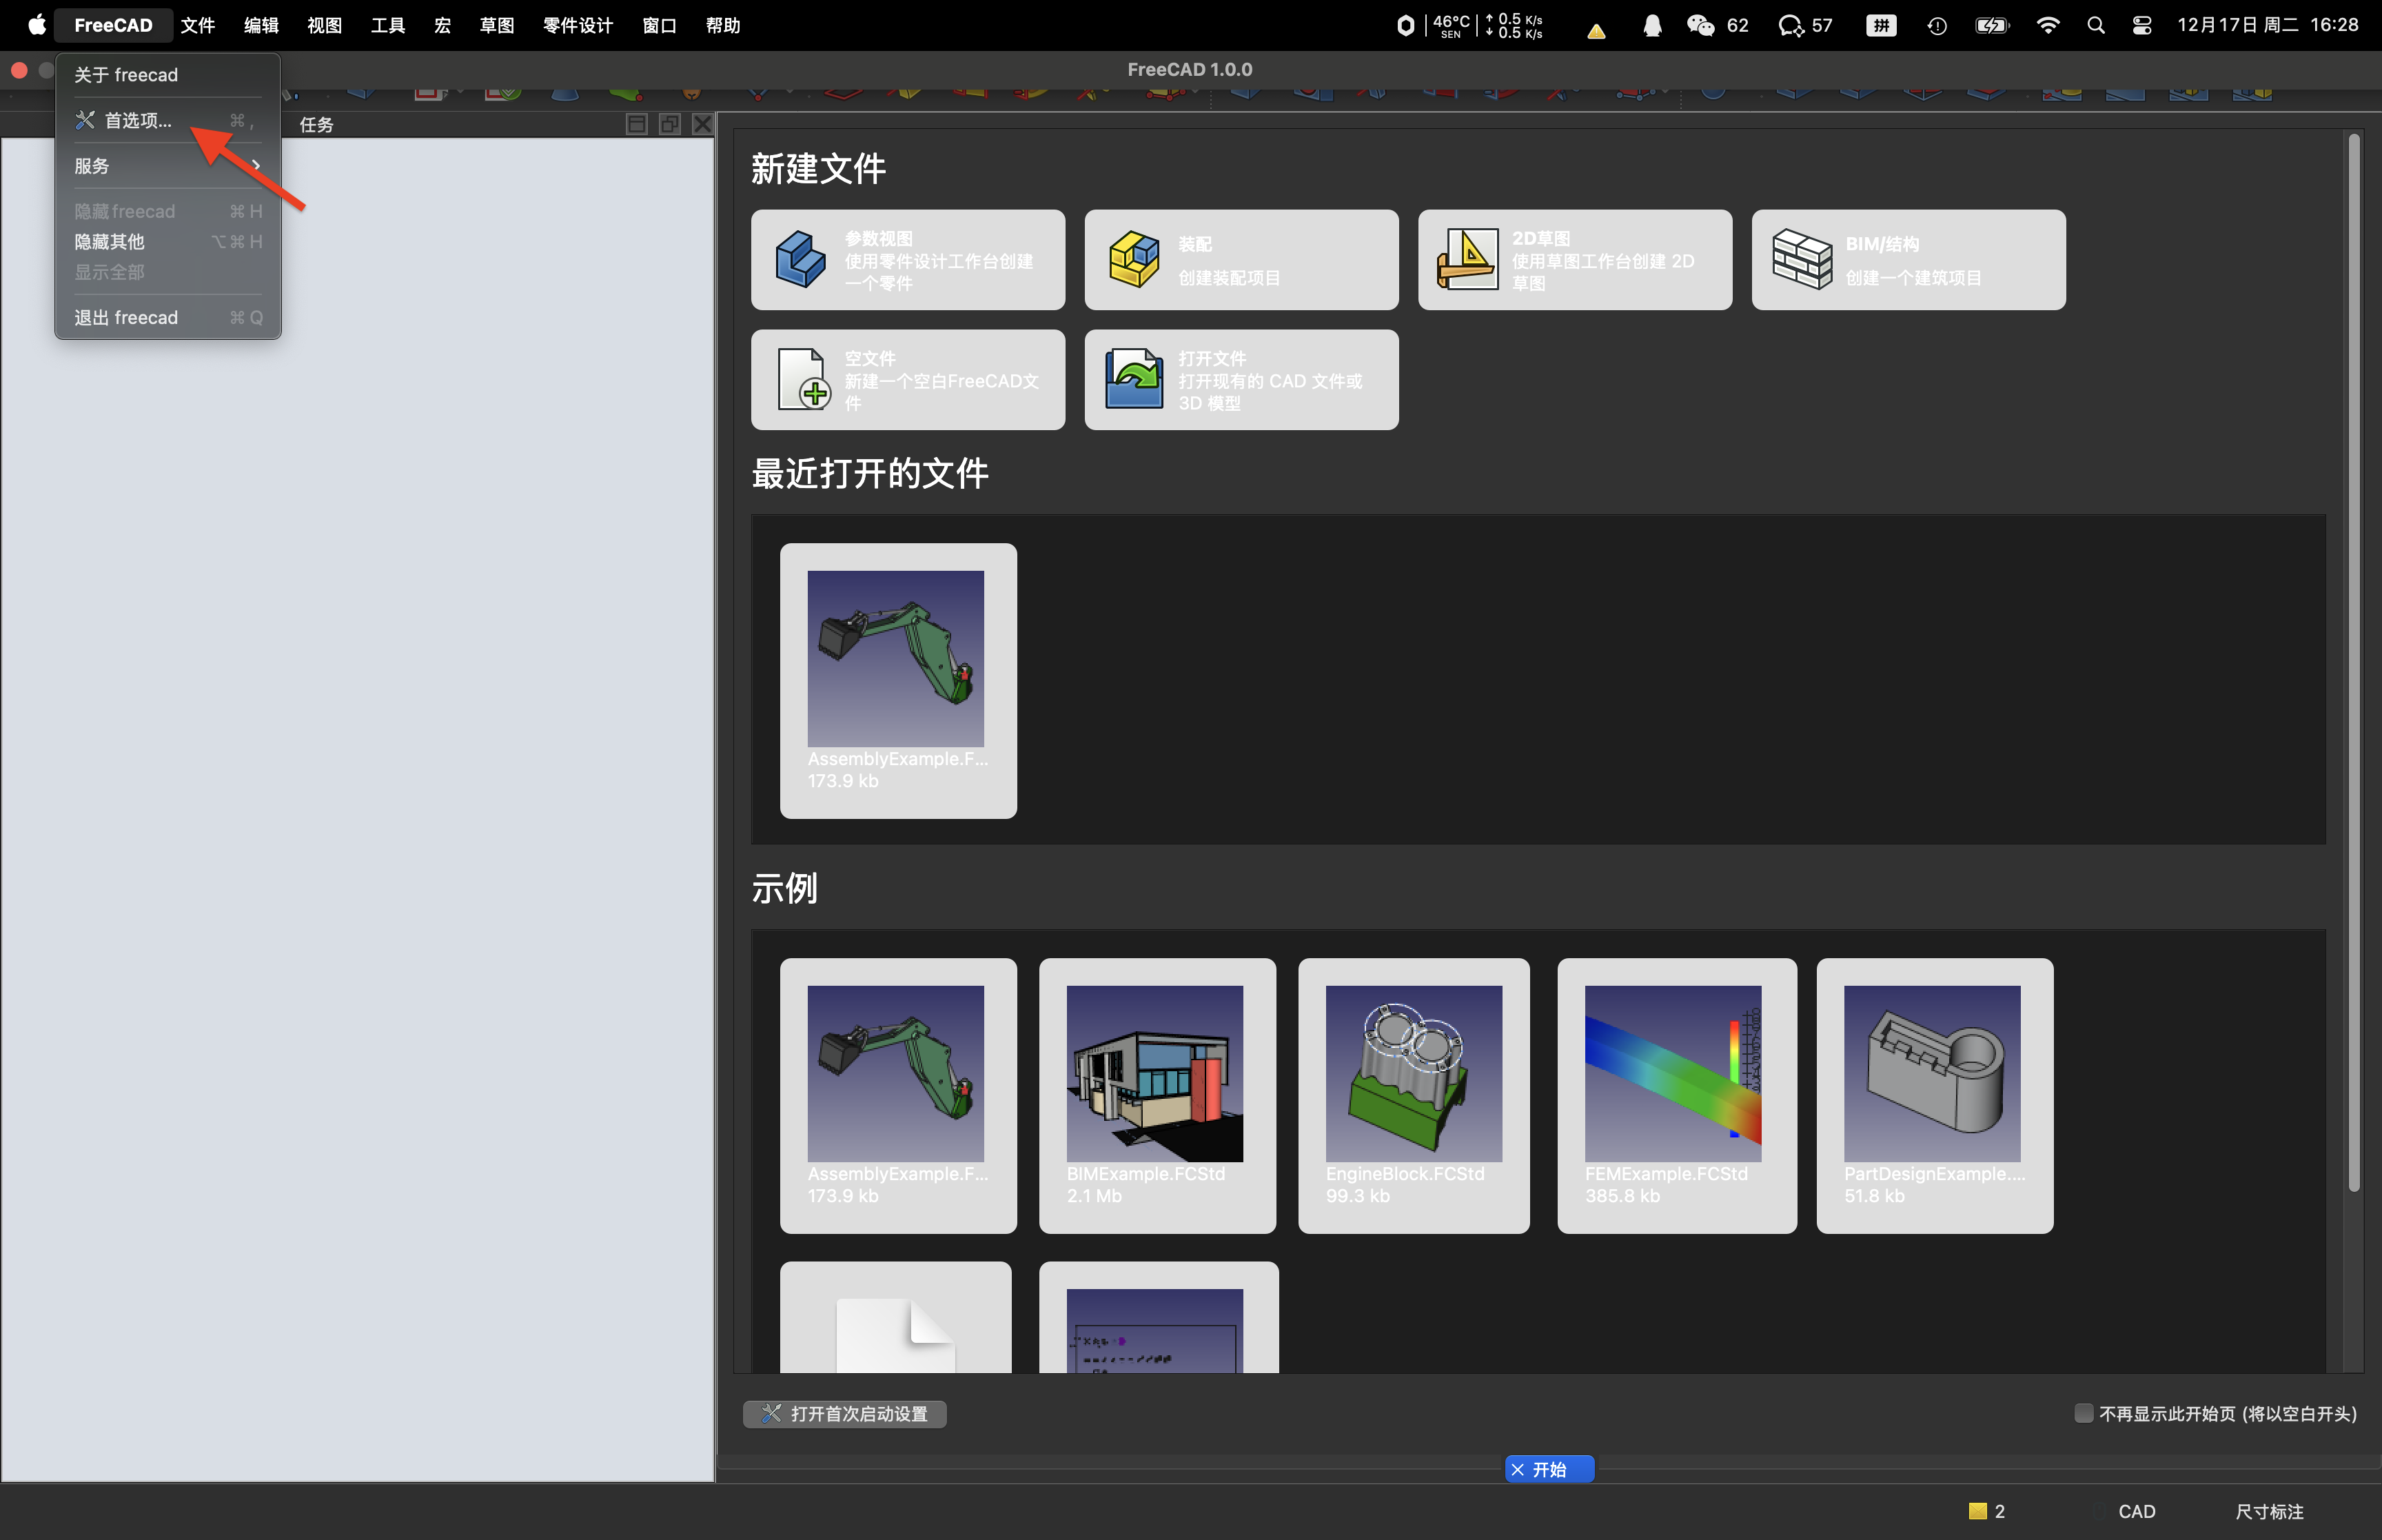Select 隐藏其他 in the app menu
The height and width of the screenshot is (1540, 2382).
tap(168, 242)
